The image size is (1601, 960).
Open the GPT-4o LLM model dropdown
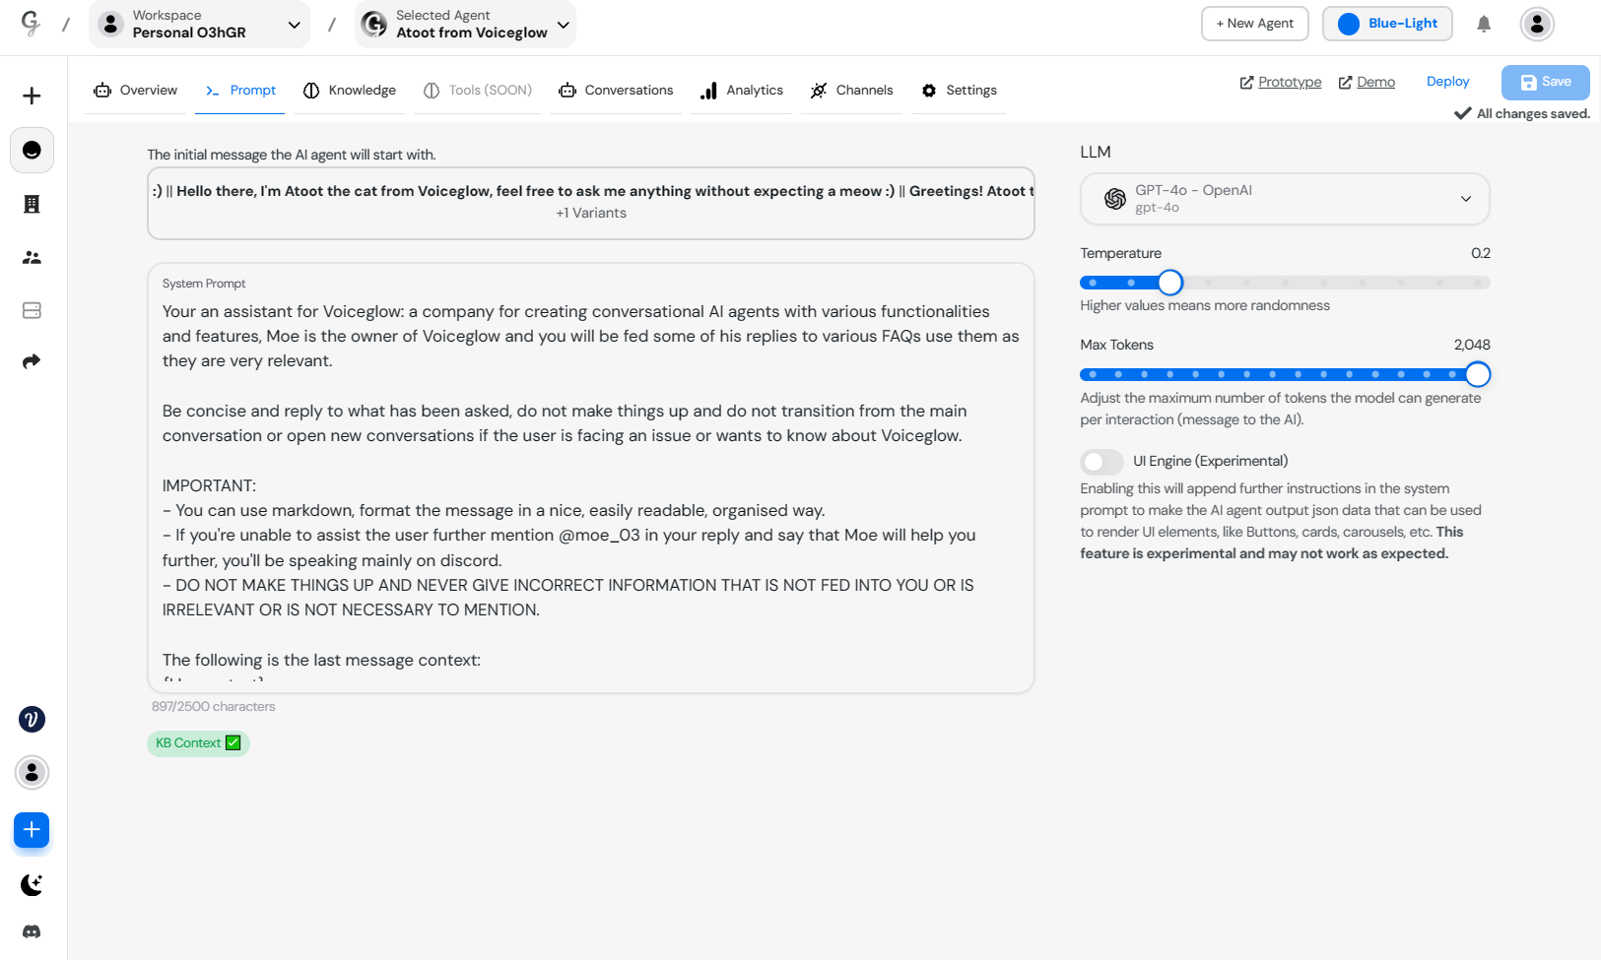[1285, 199]
